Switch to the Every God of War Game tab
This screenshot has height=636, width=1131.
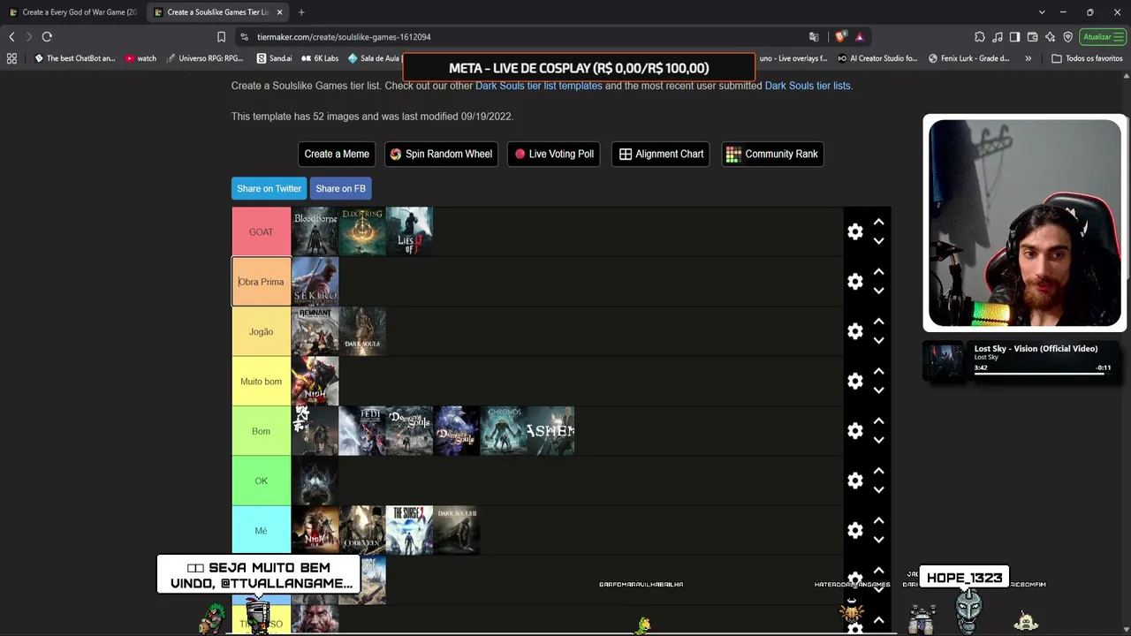click(72, 12)
